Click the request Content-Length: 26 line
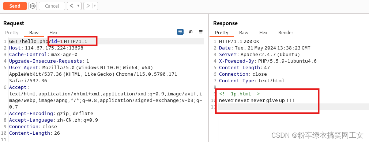 34,133
